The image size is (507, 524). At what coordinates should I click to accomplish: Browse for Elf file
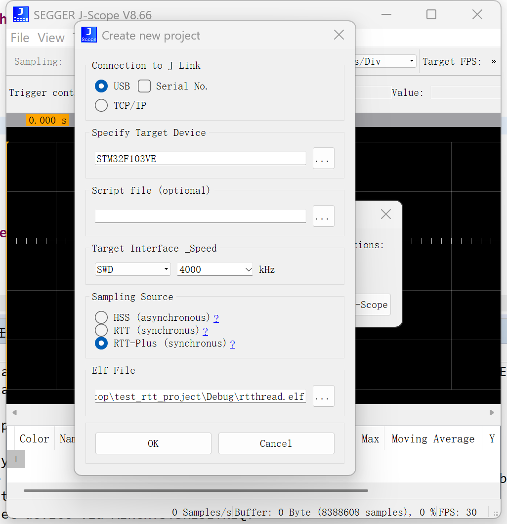click(x=323, y=396)
